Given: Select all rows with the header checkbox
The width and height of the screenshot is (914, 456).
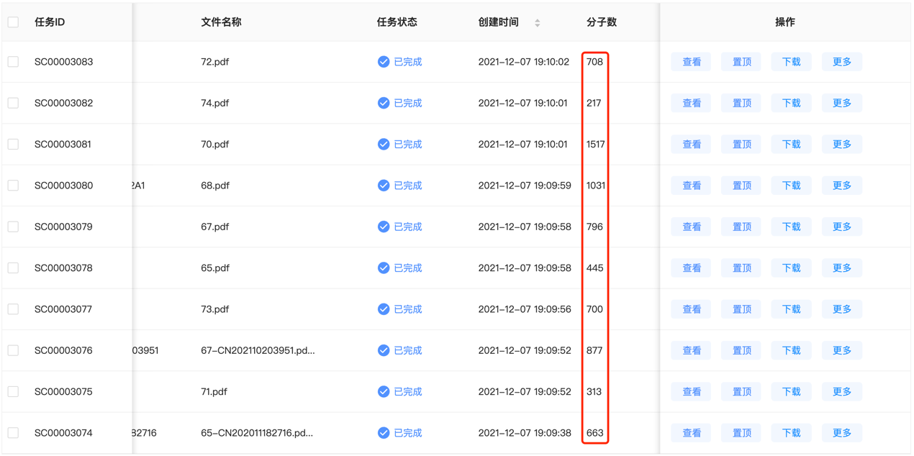Looking at the screenshot, I should point(12,22).
